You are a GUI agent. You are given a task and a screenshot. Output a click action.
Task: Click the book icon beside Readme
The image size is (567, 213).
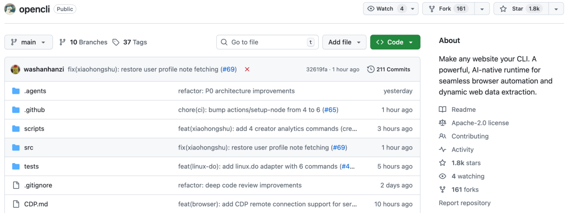(443, 110)
